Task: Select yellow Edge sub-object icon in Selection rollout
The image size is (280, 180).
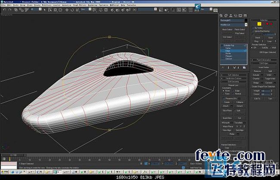Action: (x=259, y=24)
